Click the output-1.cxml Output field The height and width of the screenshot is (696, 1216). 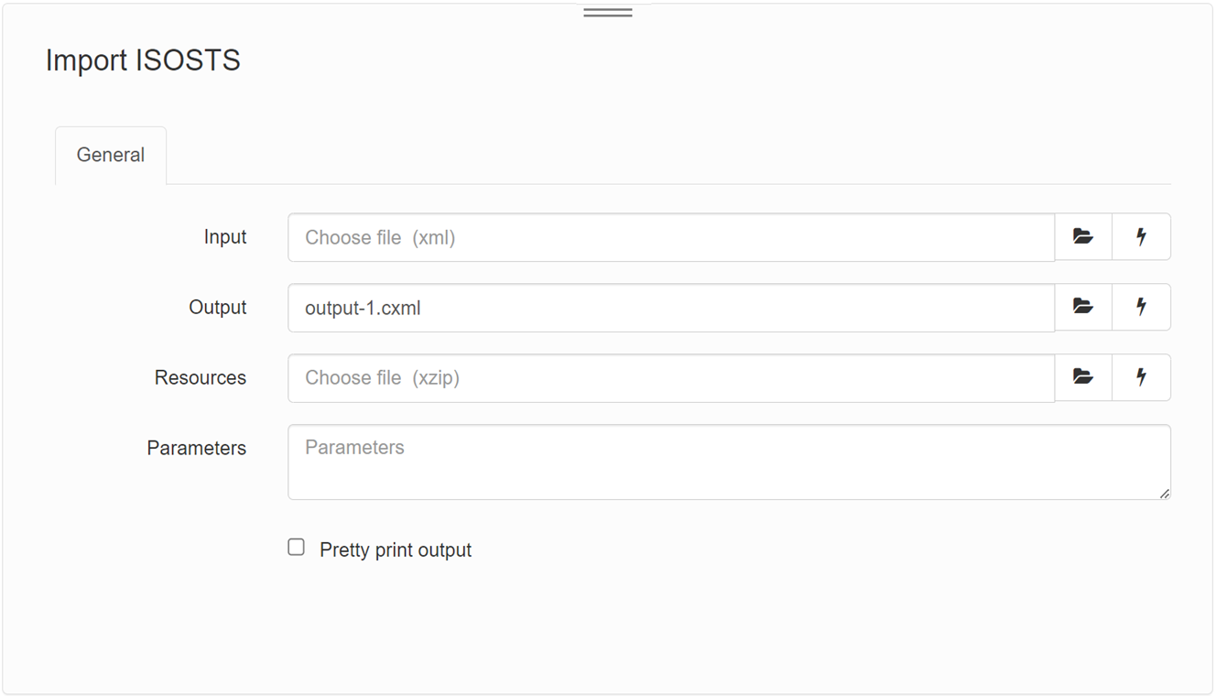pyautogui.click(x=671, y=308)
